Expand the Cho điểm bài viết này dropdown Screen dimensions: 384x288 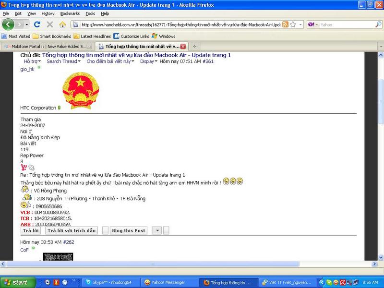[x=111, y=61]
